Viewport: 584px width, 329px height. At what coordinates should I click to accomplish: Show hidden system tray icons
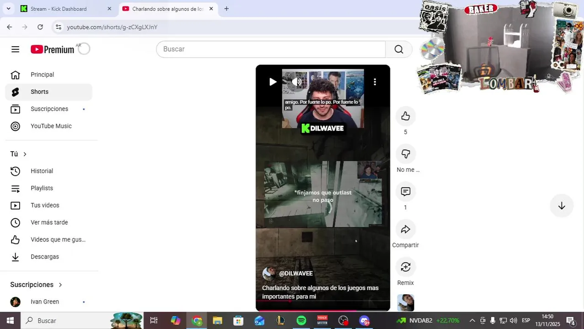tap(472, 321)
